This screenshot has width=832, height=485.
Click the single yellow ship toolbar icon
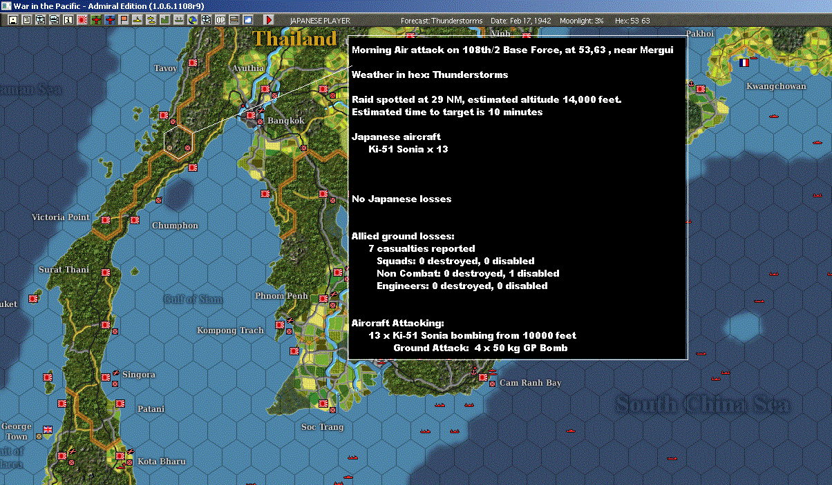tap(138, 20)
